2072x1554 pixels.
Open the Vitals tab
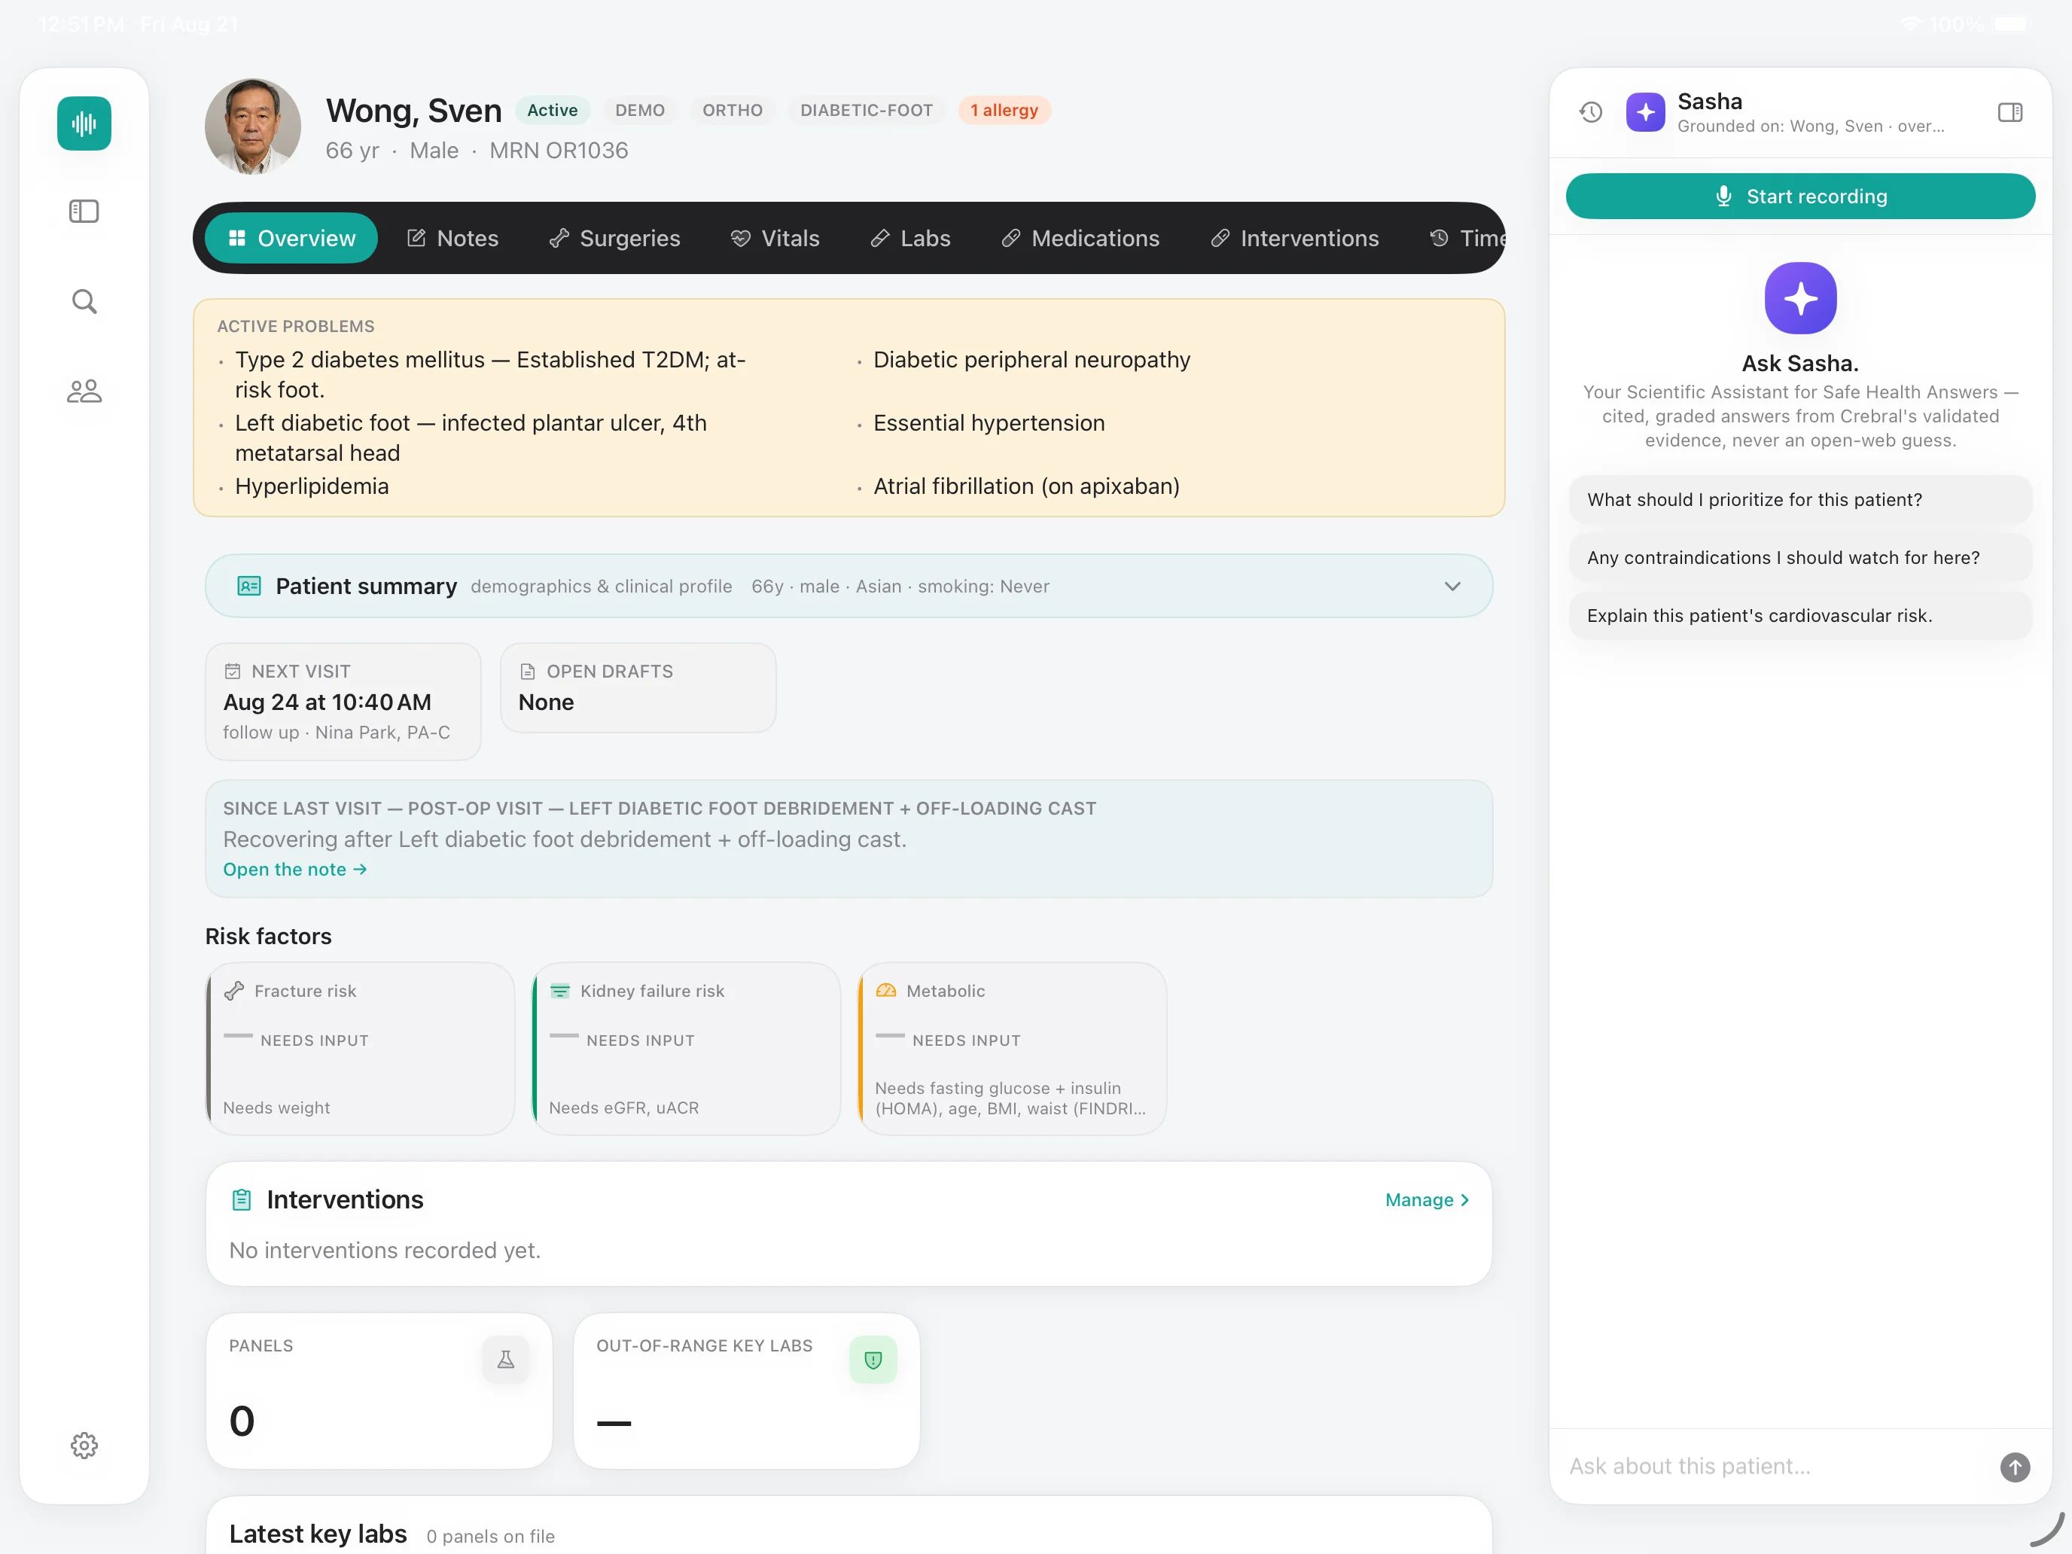point(775,238)
